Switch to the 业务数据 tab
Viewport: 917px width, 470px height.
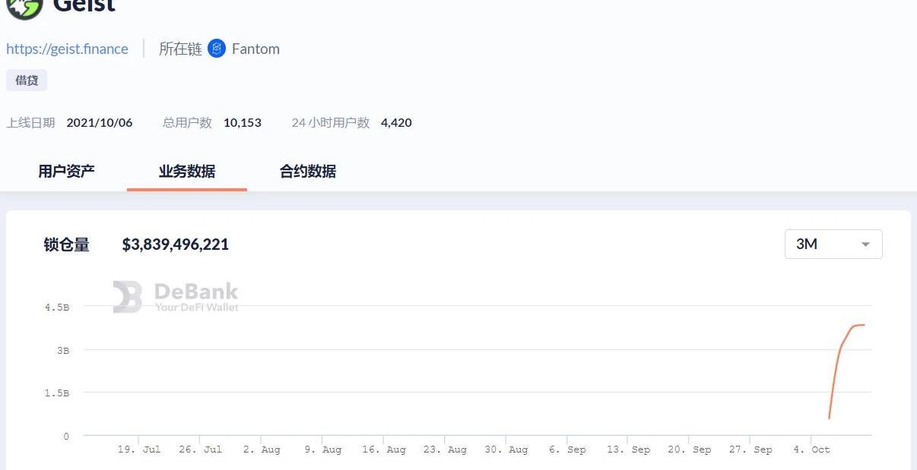point(187,171)
